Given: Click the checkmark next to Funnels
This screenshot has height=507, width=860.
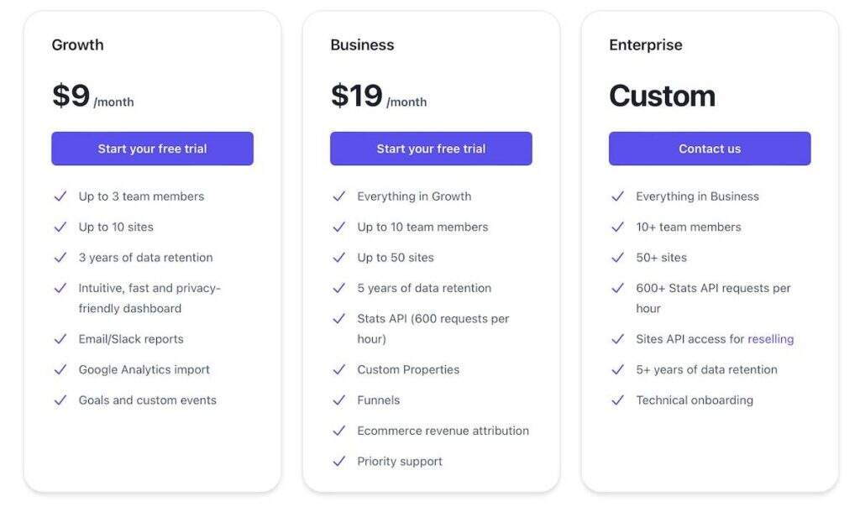Looking at the screenshot, I should 339,400.
